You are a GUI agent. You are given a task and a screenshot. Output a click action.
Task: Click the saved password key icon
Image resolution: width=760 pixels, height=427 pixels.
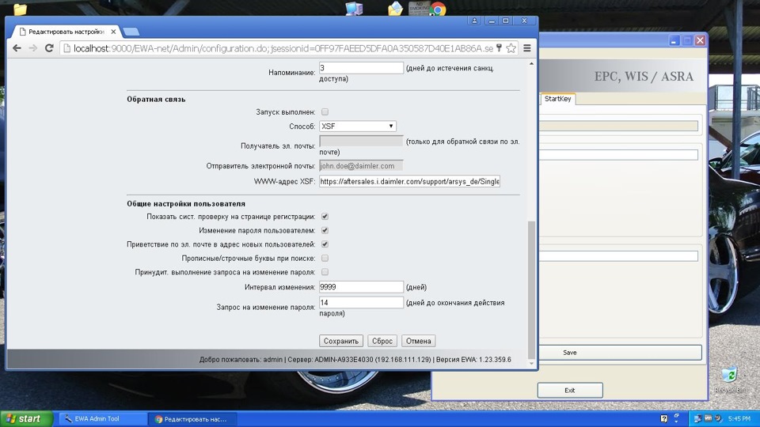point(499,48)
